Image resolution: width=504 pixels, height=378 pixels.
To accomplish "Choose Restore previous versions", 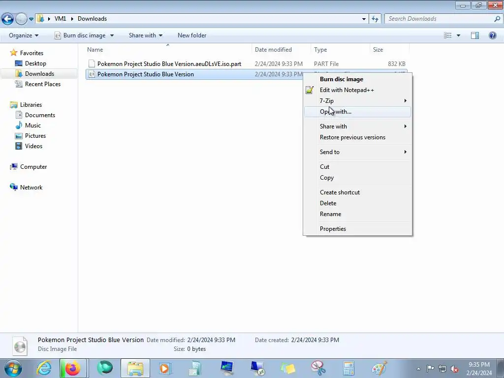I will 357,137.
